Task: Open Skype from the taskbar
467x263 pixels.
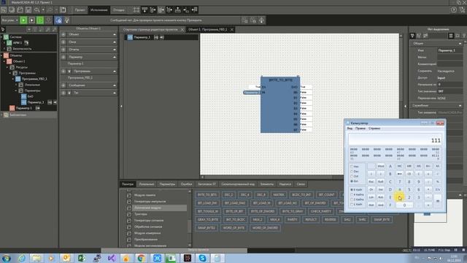Action: coord(203,258)
